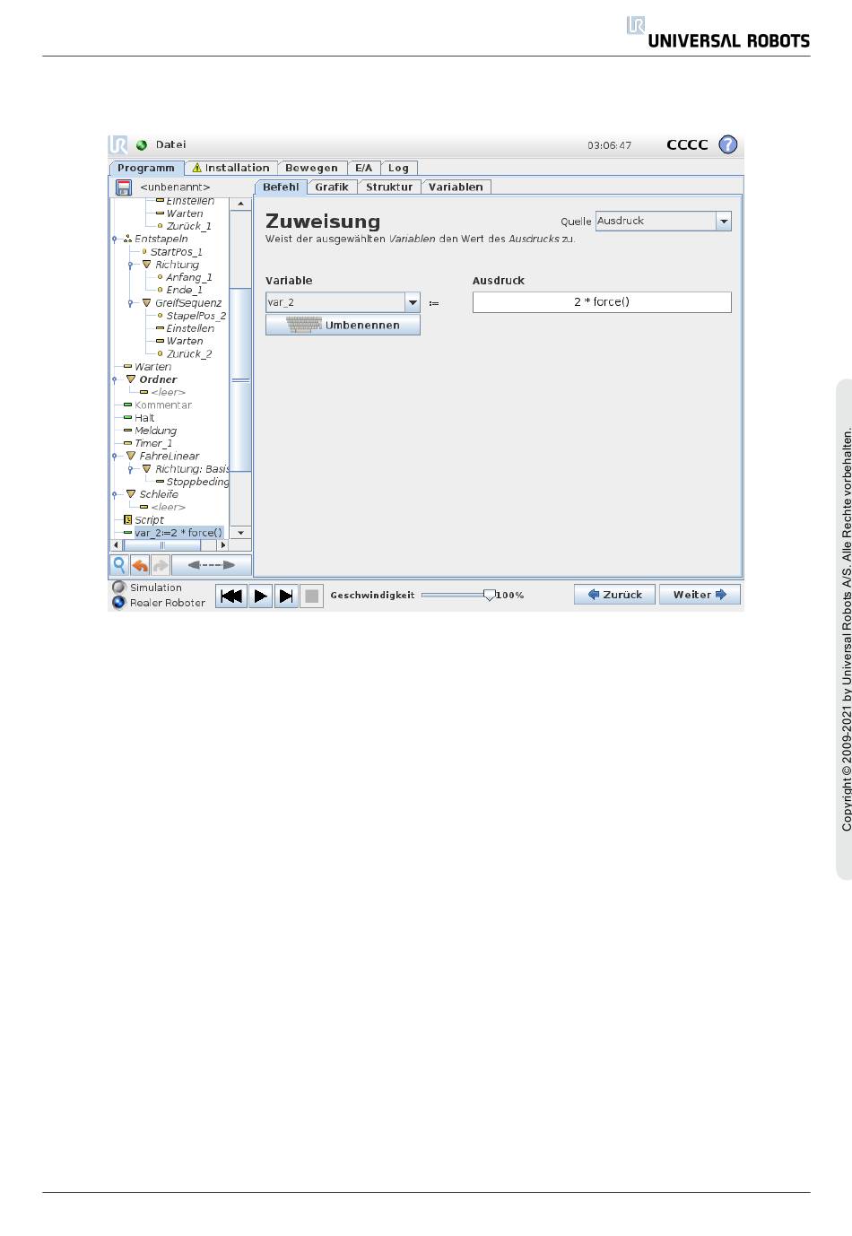The width and height of the screenshot is (852, 1236).
Task: Stop the running program
Action: point(311,596)
